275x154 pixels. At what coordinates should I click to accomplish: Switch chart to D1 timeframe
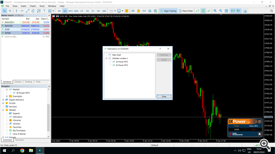(93, 11)
